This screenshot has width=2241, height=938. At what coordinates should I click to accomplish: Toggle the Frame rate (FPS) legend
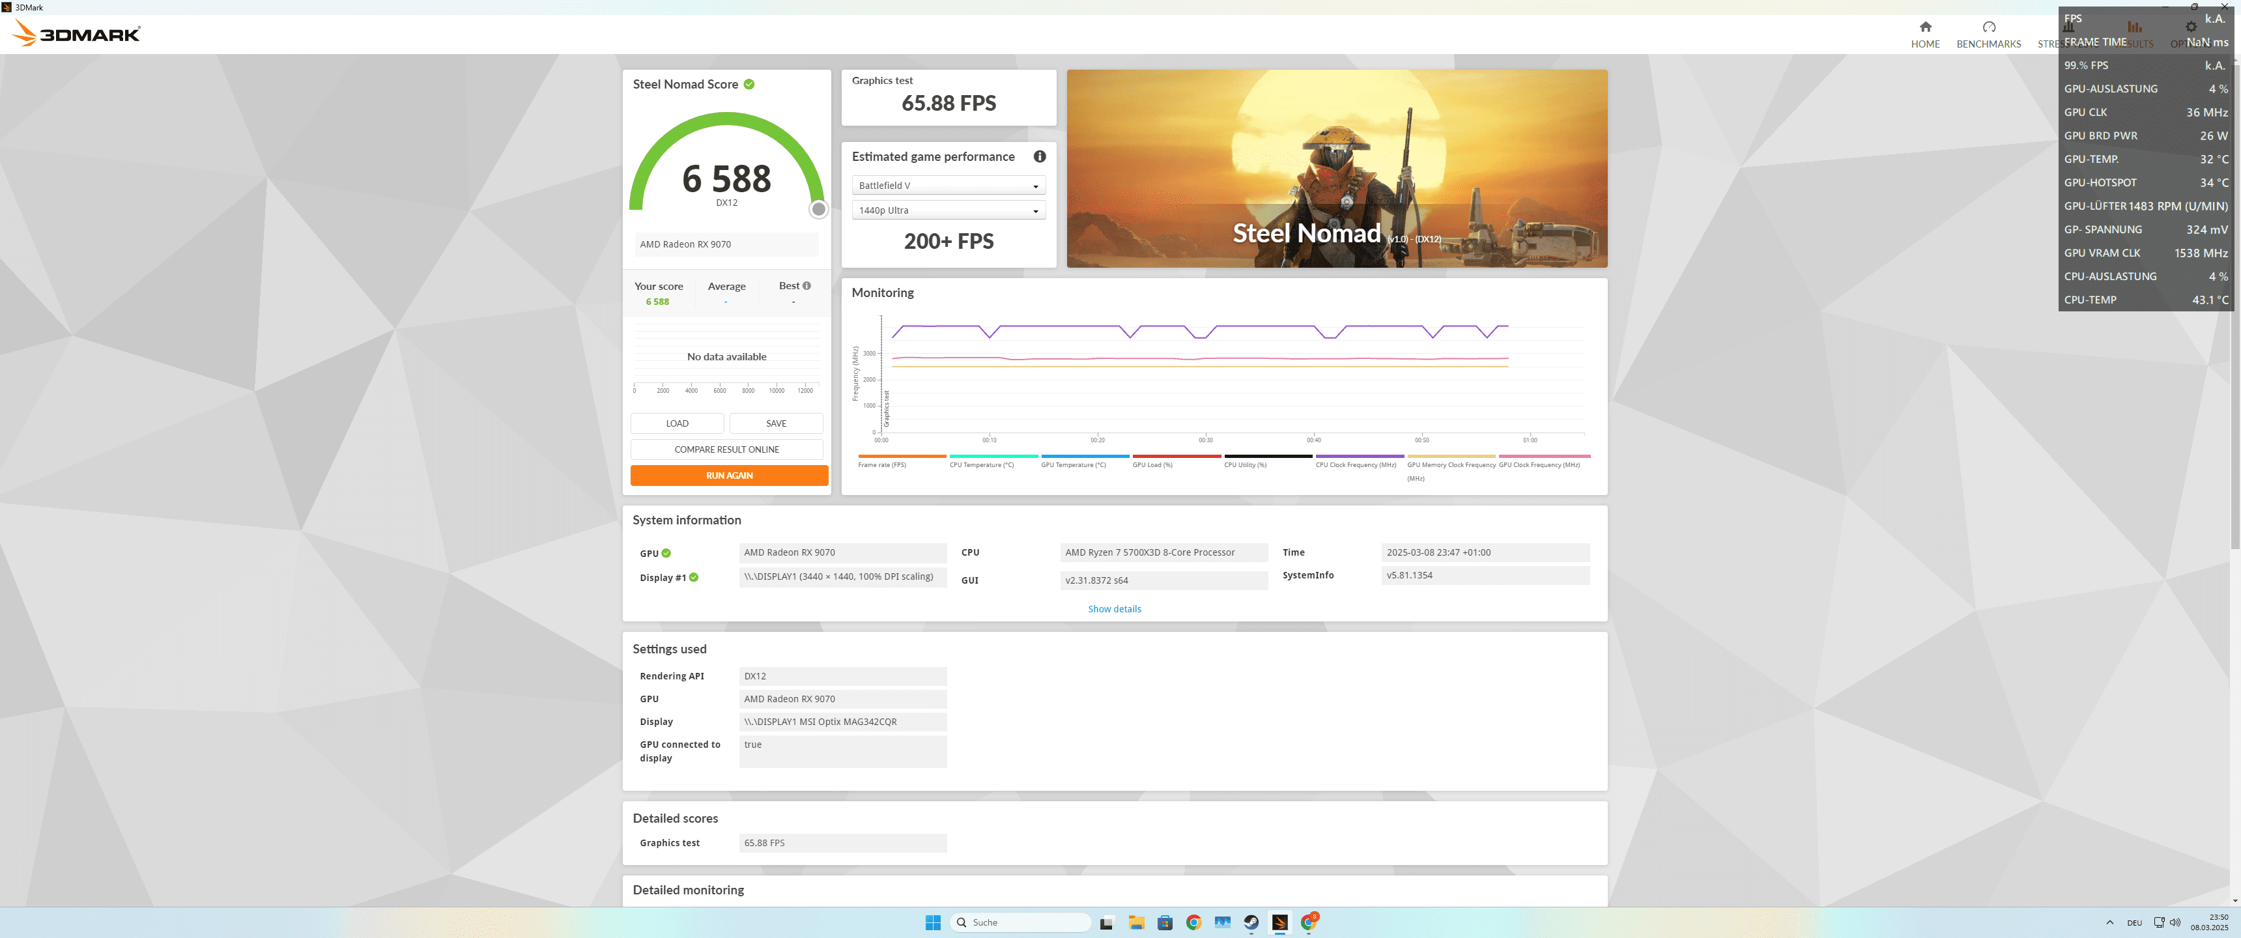click(x=901, y=461)
